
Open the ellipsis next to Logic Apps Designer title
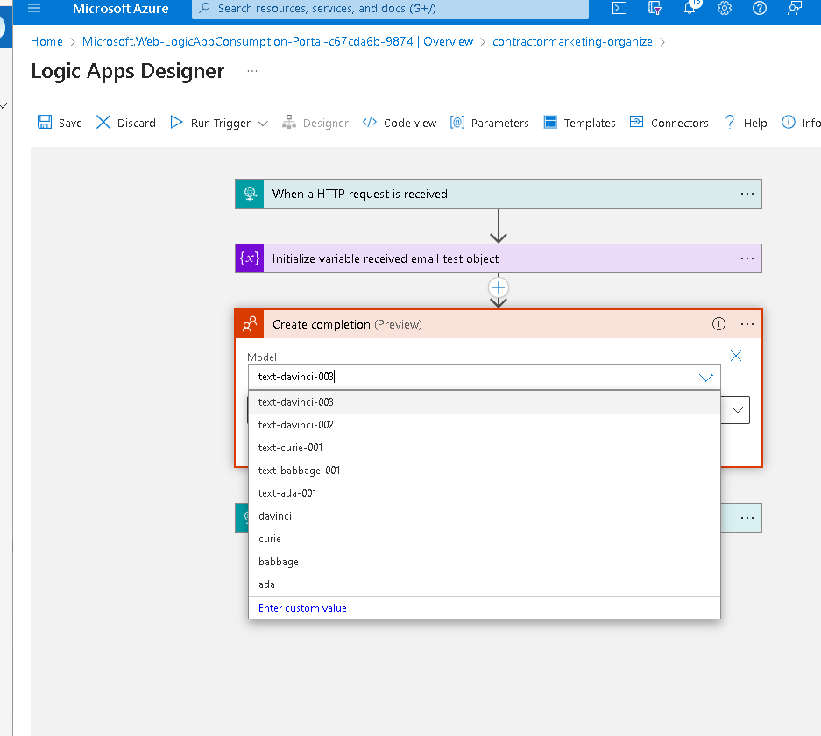tap(252, 71)
